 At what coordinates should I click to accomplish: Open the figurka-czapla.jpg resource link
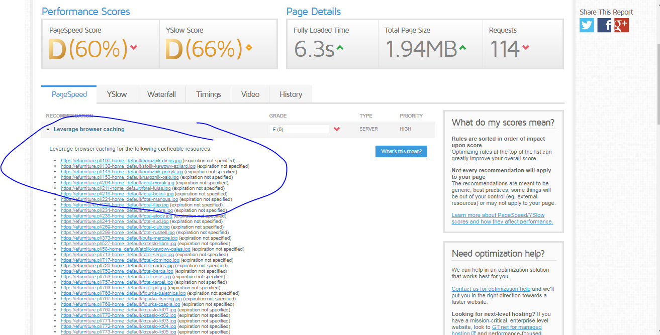[x=121, y=304]
